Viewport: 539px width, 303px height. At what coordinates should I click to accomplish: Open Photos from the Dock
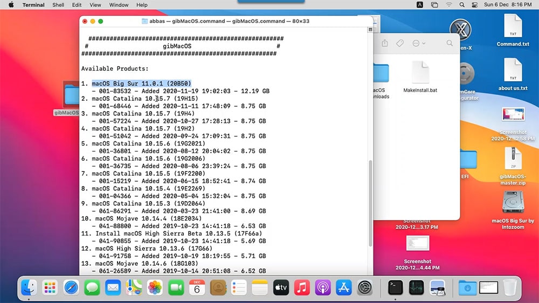[155, 287]
